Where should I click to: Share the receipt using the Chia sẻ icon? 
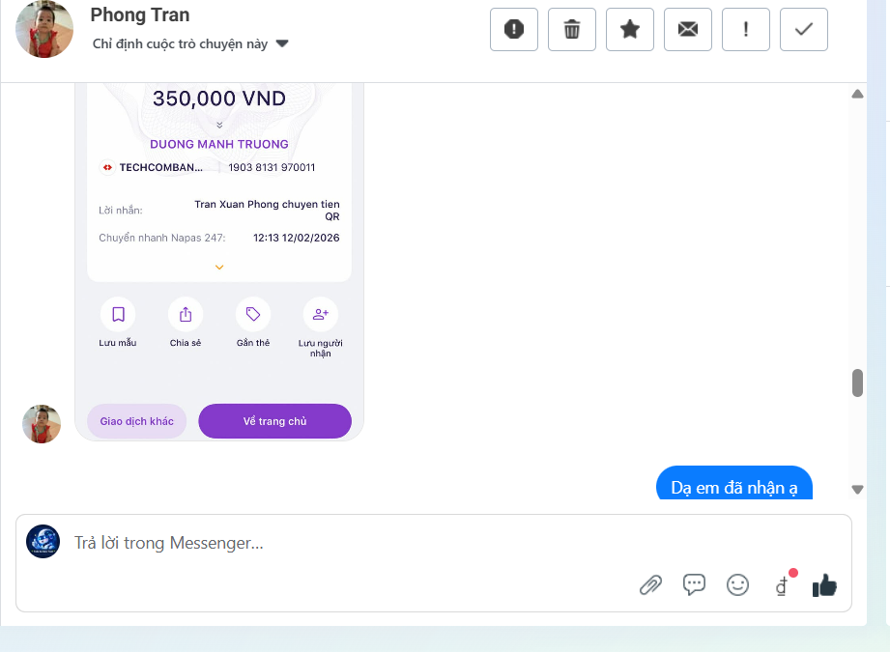tap(185, 313)
